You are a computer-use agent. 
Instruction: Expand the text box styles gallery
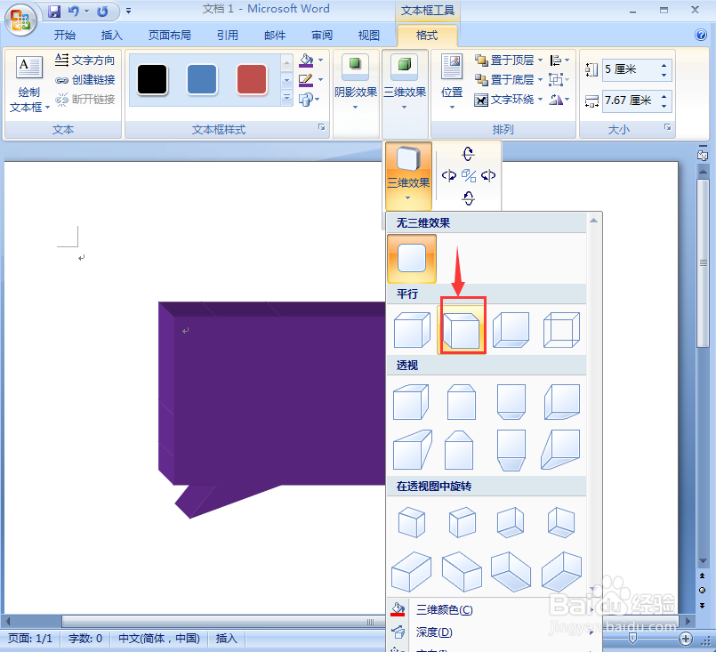(x=286, y=98)
